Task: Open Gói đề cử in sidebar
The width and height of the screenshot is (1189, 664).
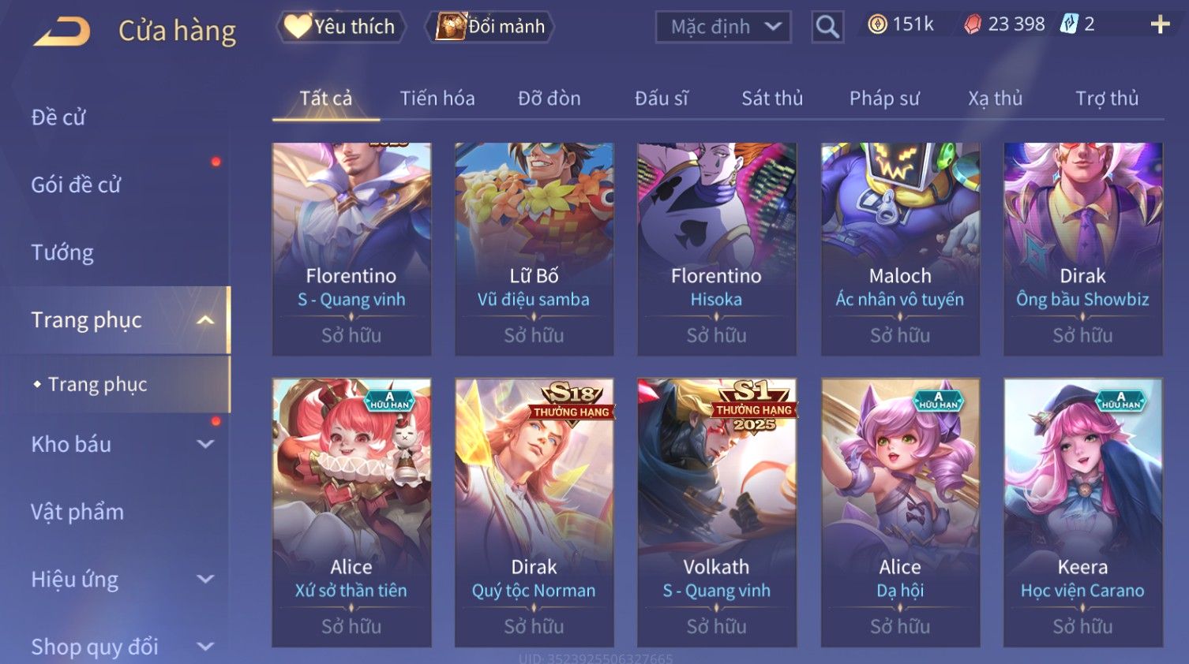Action: [76, 185]
